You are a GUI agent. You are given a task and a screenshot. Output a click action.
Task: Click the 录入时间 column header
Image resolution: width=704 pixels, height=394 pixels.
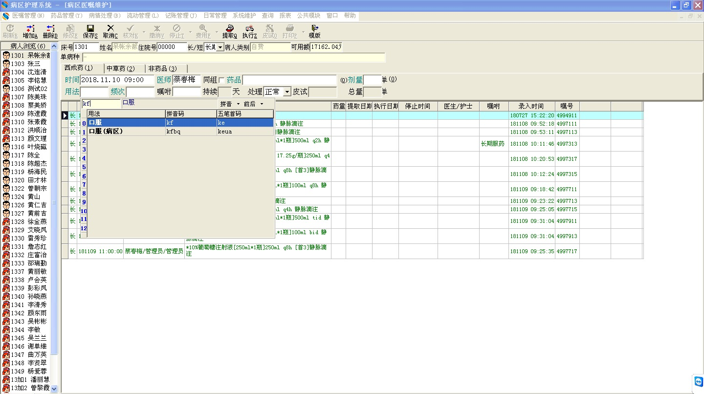click(531, 106)
